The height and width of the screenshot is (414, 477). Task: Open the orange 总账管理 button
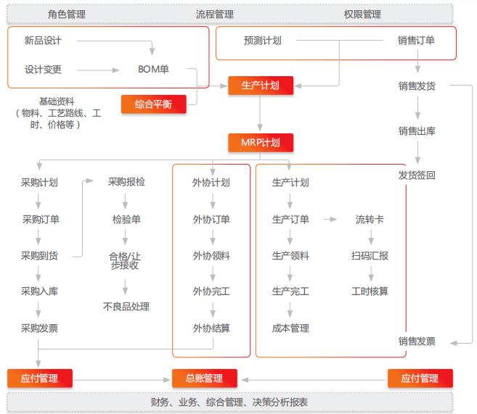point(204,378)
